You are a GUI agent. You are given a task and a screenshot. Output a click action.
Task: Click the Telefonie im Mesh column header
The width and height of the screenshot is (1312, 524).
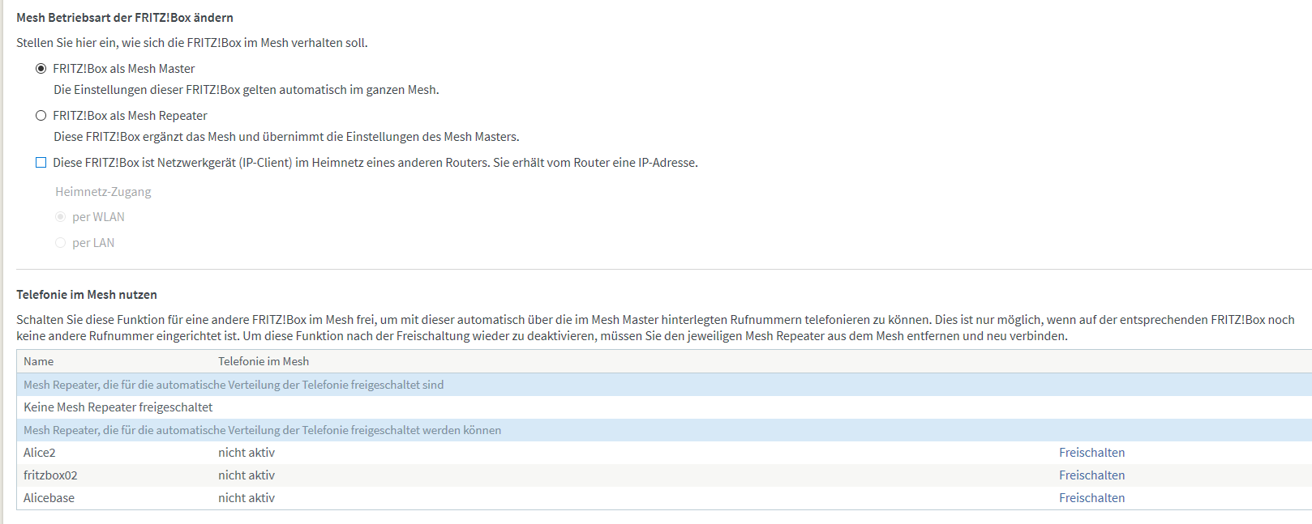[x=264, y=361]
